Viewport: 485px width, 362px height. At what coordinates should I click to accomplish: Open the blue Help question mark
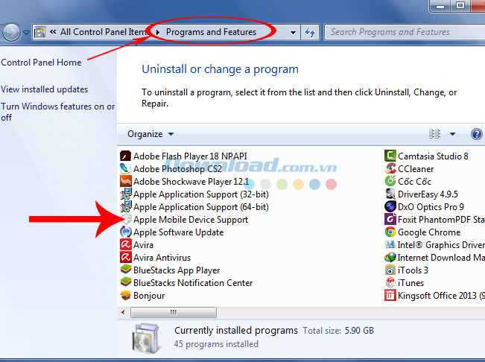[476, 134]
